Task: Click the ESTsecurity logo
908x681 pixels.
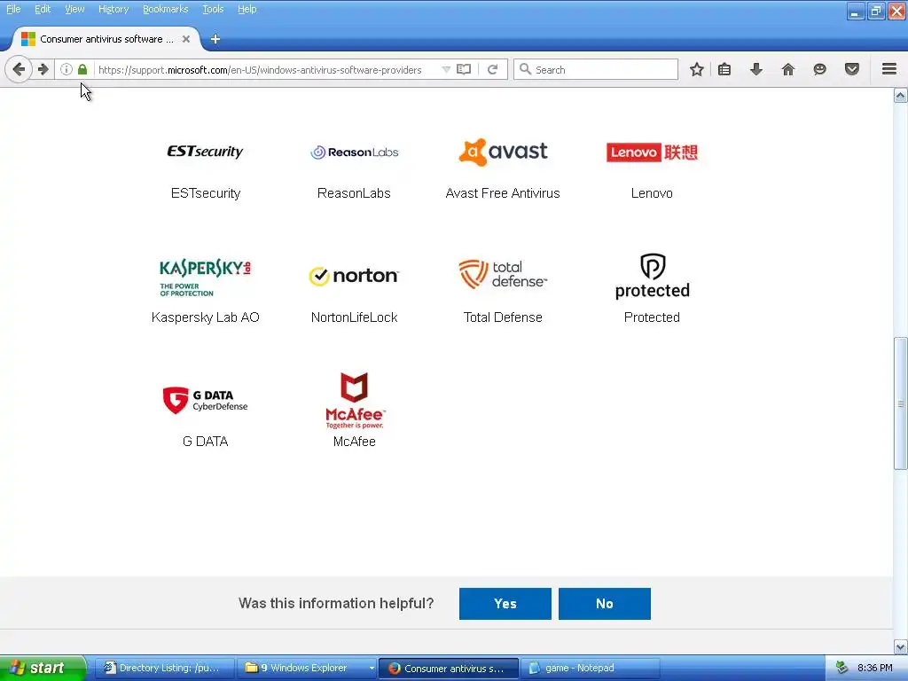Action: (x=205, y=152)
